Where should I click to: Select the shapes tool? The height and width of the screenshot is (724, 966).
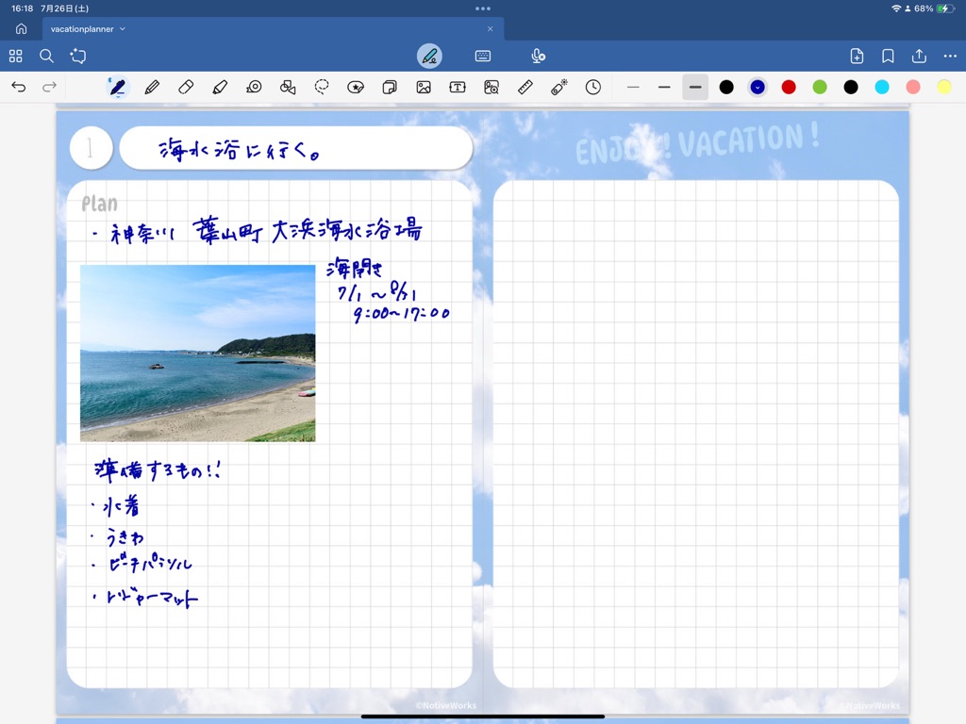(288, 88)
